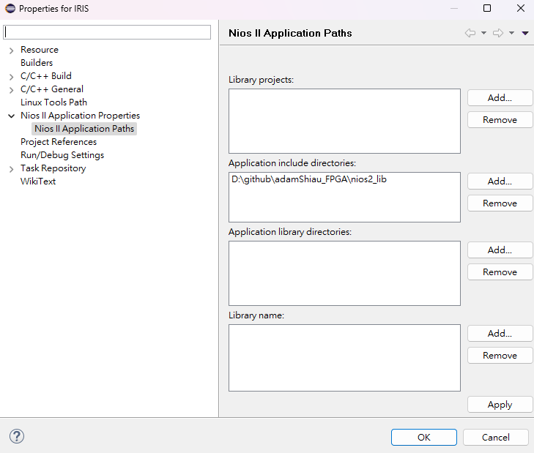
Task: Open the help question mark icon
Action: (17, 436)
